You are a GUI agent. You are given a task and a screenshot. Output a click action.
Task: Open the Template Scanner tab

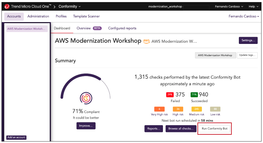pyautogui.click(x=86, y=16)
